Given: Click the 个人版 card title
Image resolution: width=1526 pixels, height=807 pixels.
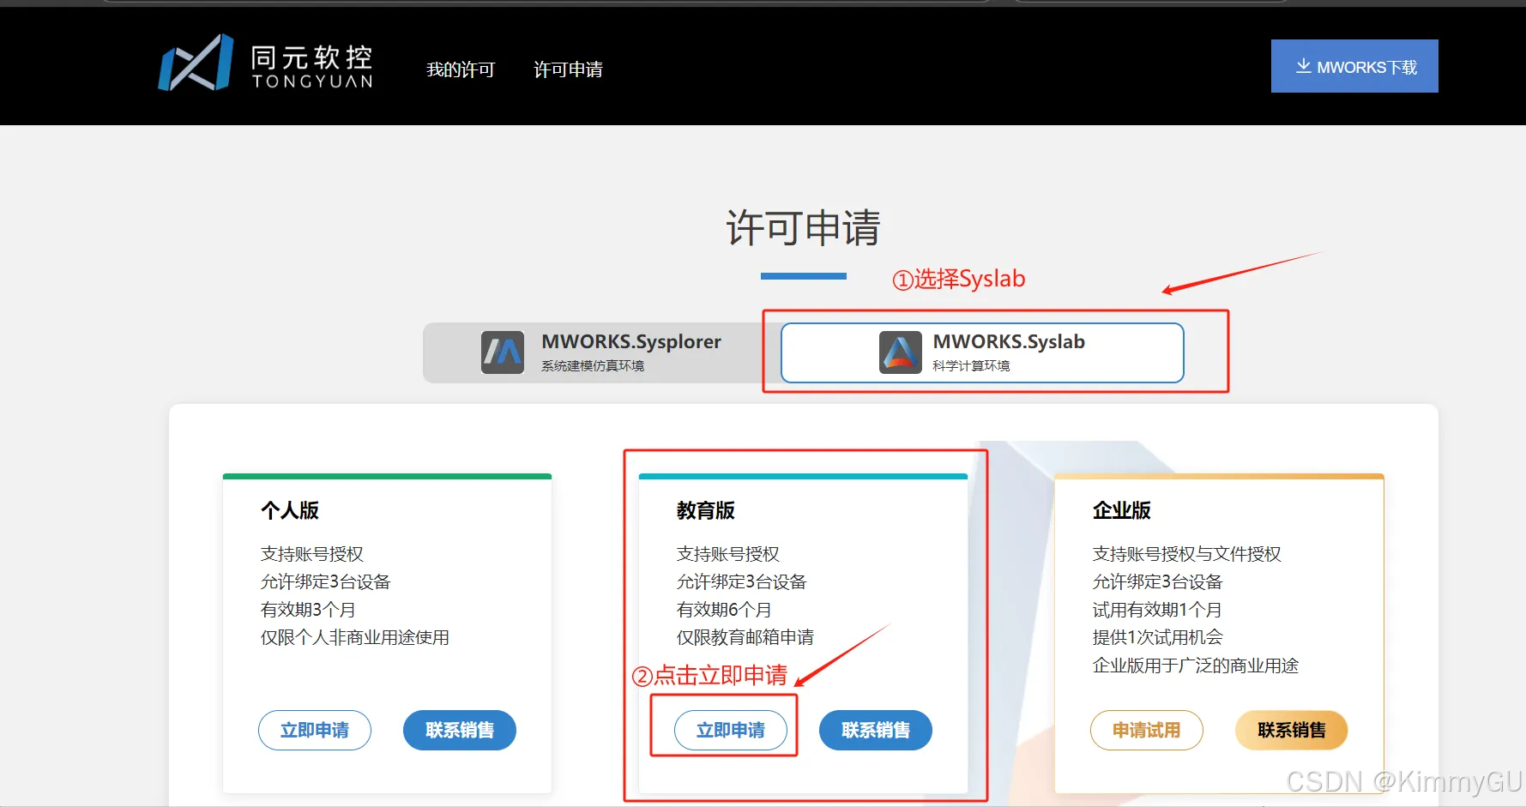Looking at the screenshot, I should [290, 510].
